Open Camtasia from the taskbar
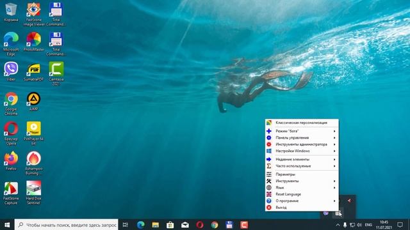Viewport: 410px width, 230px height. [244, 224]
